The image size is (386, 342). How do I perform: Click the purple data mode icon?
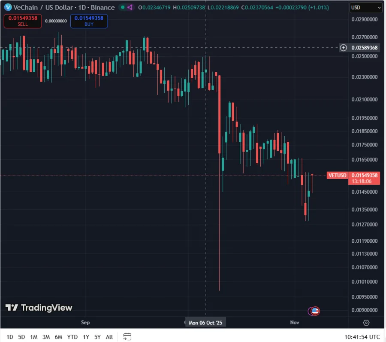tap(130, 7)
